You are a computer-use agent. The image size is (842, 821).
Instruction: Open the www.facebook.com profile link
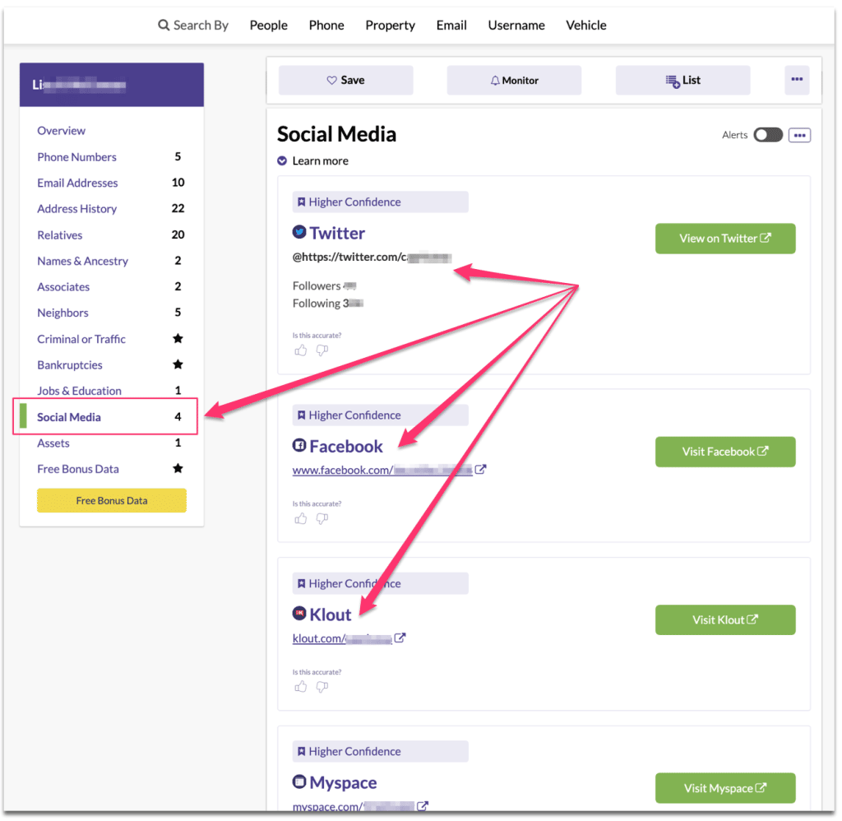point(382,470)
